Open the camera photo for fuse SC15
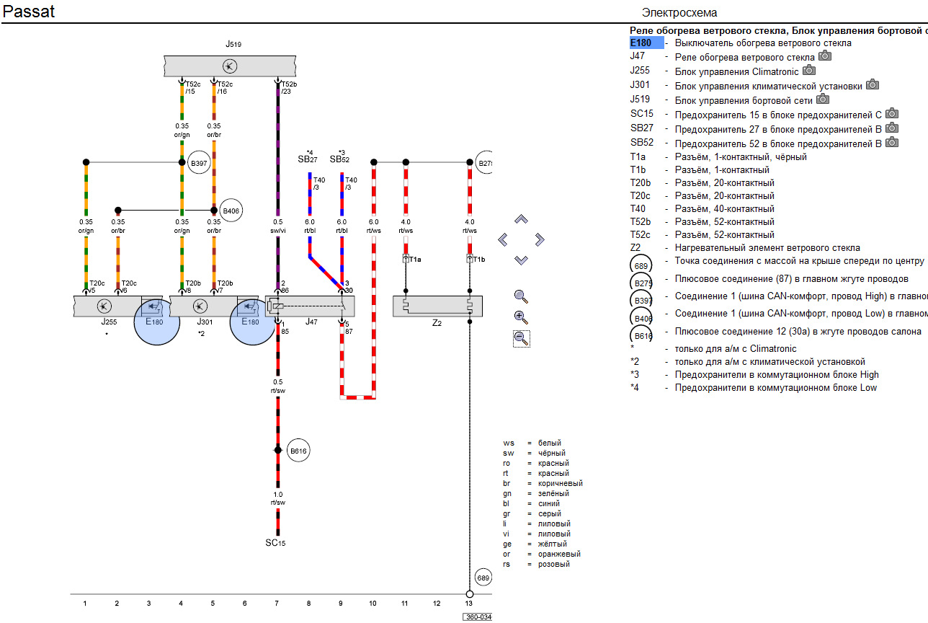 [893, 113]
